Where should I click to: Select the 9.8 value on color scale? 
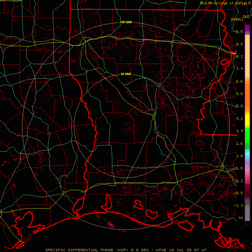pos(239,31)
